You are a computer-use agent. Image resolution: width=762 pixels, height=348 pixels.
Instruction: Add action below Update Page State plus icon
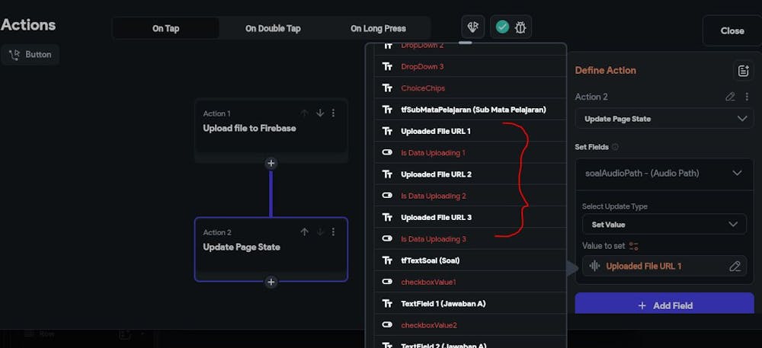click(x=271, y=282)
